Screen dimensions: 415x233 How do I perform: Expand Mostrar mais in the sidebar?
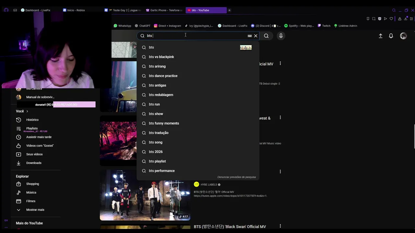(36, 210)
